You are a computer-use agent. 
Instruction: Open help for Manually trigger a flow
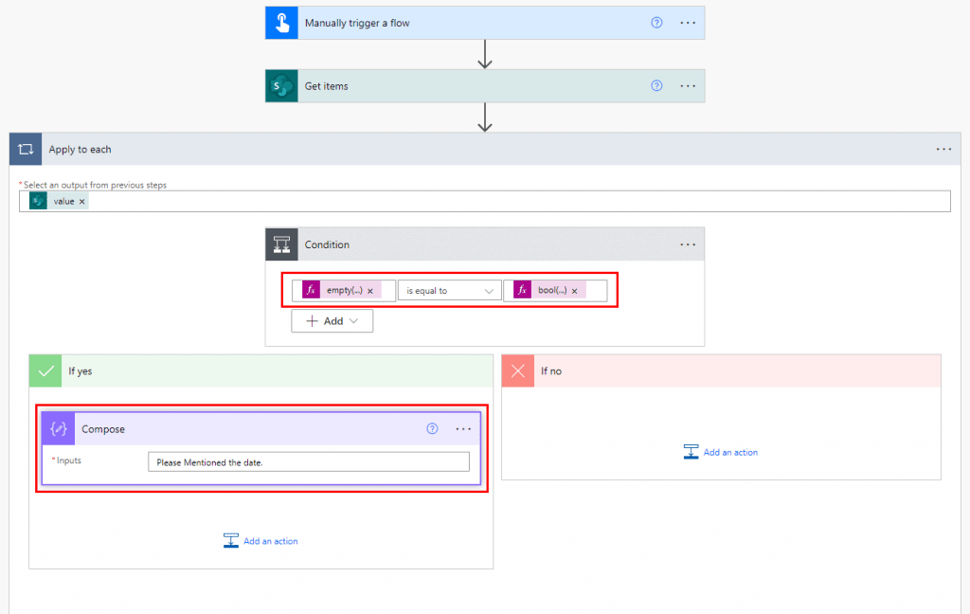(656, 23)
